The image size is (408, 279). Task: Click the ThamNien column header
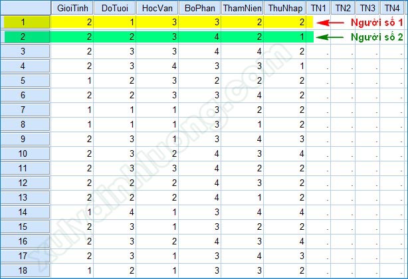[243, 8]
